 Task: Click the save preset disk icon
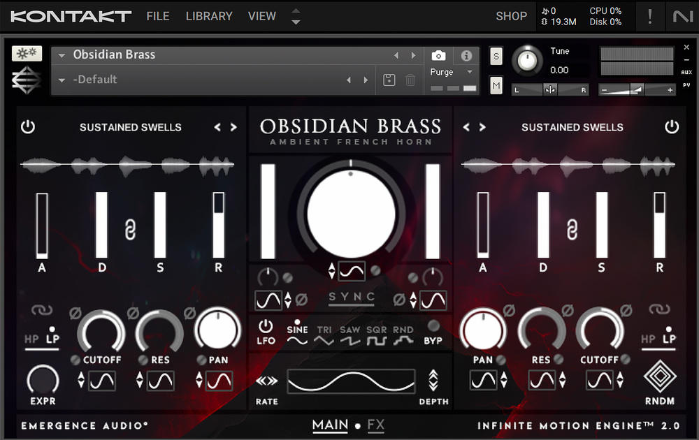(x=389, y=80)
